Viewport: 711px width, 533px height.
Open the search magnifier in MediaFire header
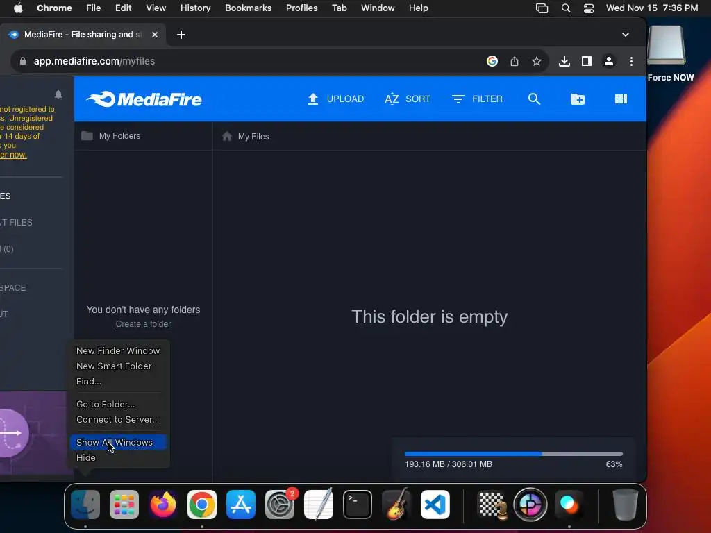click(534, 99)
